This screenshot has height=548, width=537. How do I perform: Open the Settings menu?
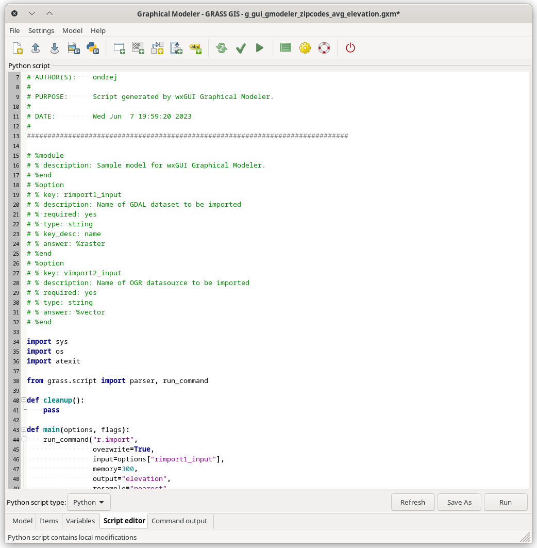[41, 30]
